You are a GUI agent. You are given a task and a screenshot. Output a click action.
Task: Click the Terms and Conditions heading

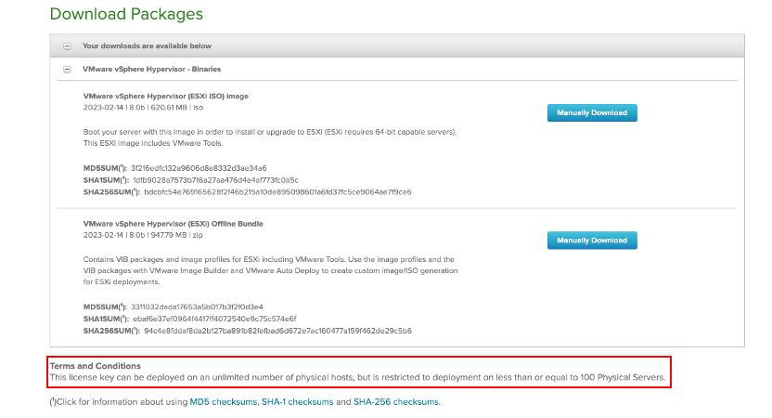tap(95, 366)
